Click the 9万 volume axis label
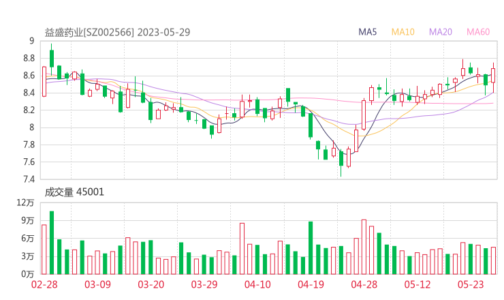Viewport: 504px width, 300px height. pos(28,221)
